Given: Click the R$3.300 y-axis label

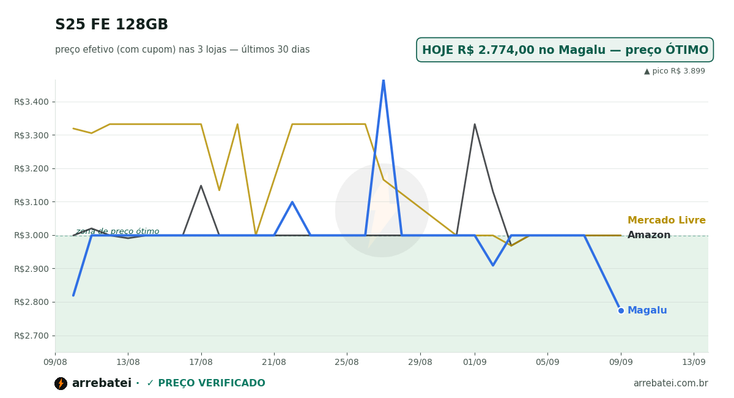Looking at the screenshot, I should coord(31,135).
